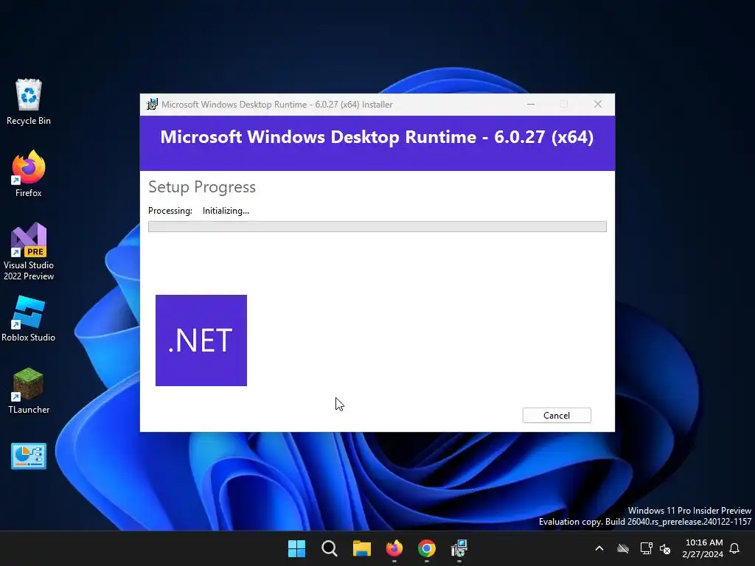This screenshot has height=566, width=755.
Task: Select the Roblox Studio desktop shortcut
Action: 29,318
